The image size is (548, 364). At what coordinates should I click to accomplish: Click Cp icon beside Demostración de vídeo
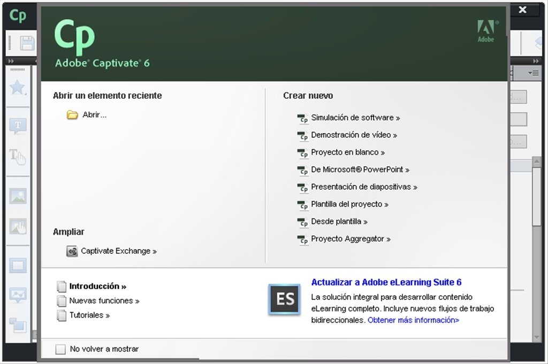point(302,136)
